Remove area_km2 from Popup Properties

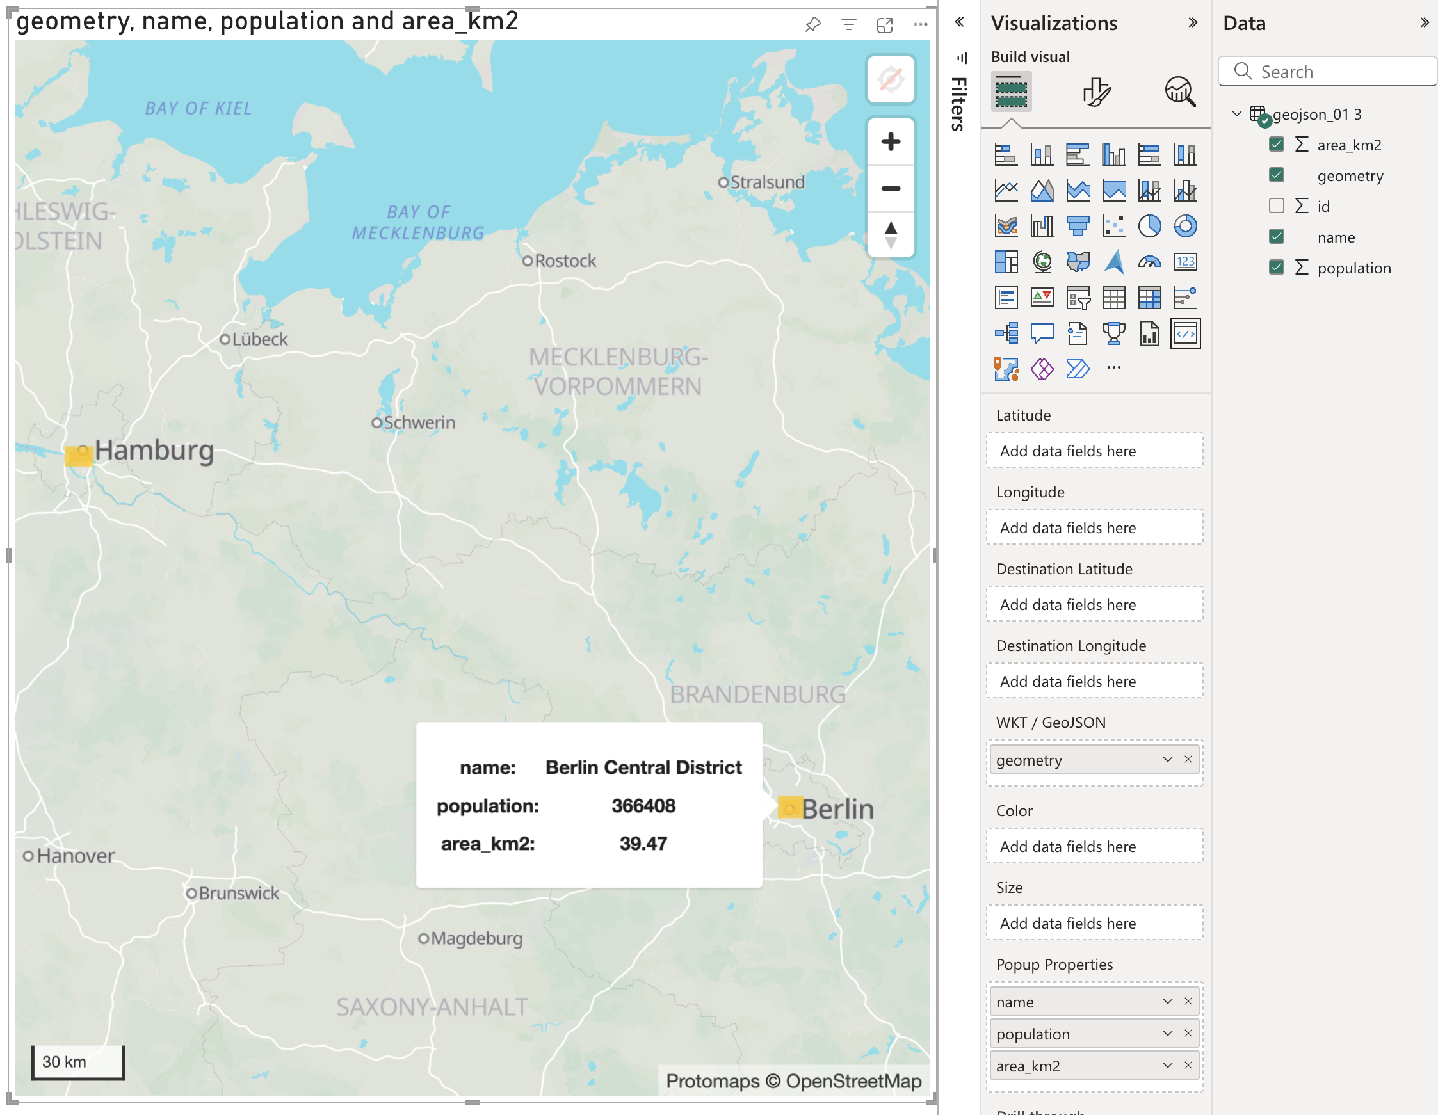point(1188,1065)
